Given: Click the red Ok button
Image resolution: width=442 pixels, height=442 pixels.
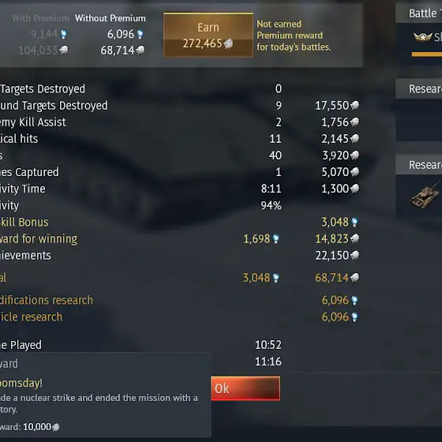Looking at the screenshot, I should tap(245, 388).
